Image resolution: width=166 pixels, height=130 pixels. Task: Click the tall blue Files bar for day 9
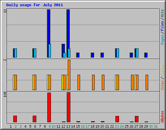(49, 27)
